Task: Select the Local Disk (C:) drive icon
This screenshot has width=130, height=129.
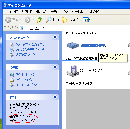Action: click(x=73, y=45)
